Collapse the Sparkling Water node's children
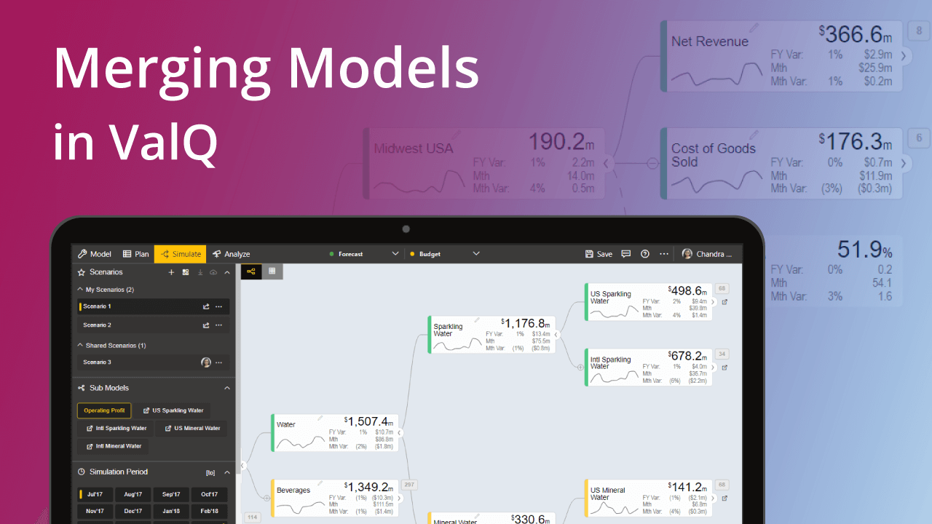Viewport: 932px width, 524px height. tap(556, 335)
